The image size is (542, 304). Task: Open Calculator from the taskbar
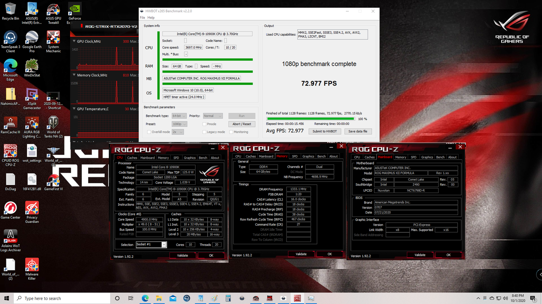228,298
